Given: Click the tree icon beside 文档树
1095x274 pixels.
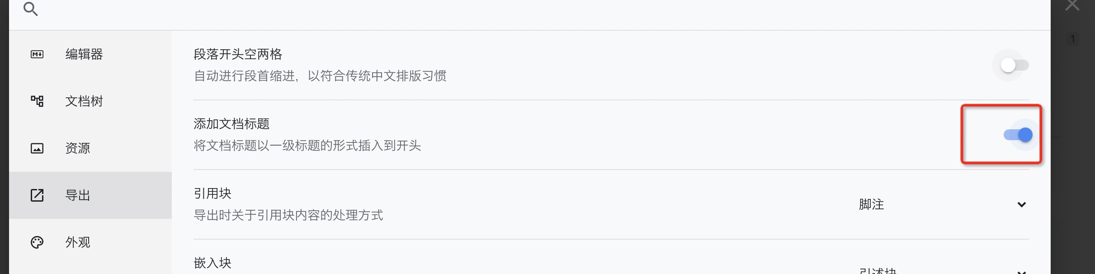Looking at the screenshot, I should 37,101.
